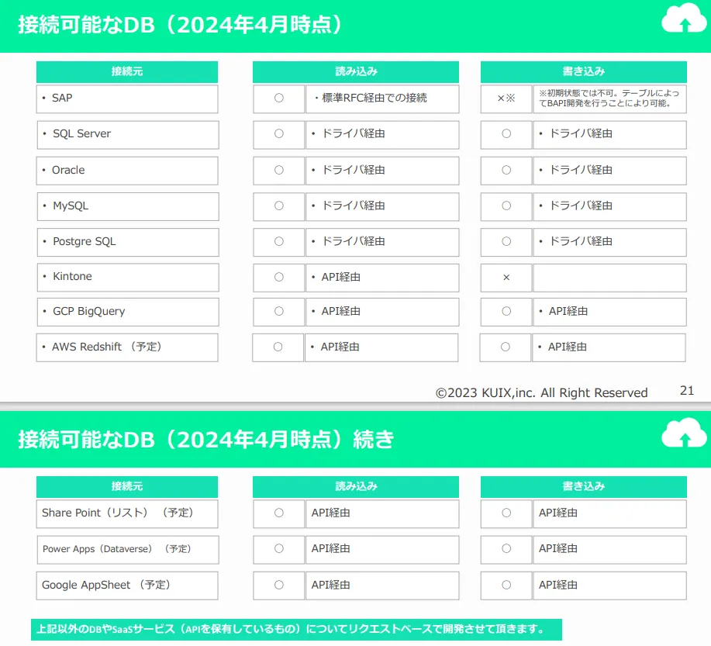Select the read circle for AWS Redshift row
The height and width of the screenshot is (646, 711).
pos(278,347)
